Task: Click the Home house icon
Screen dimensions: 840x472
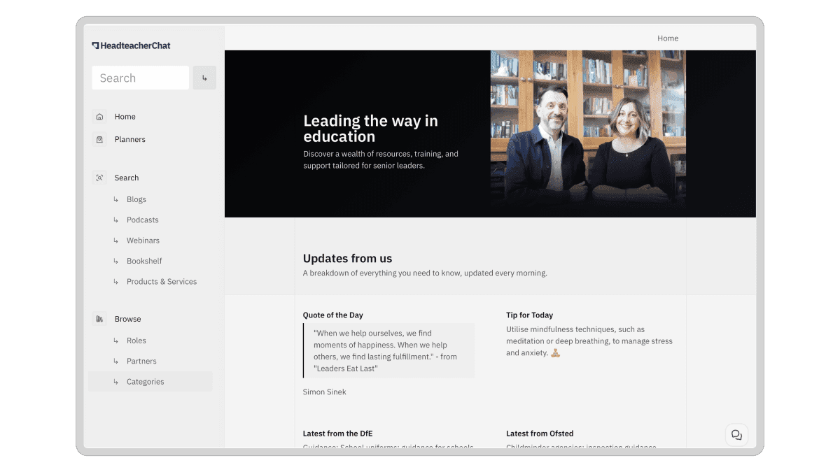Action: click(x=99, y=117)
